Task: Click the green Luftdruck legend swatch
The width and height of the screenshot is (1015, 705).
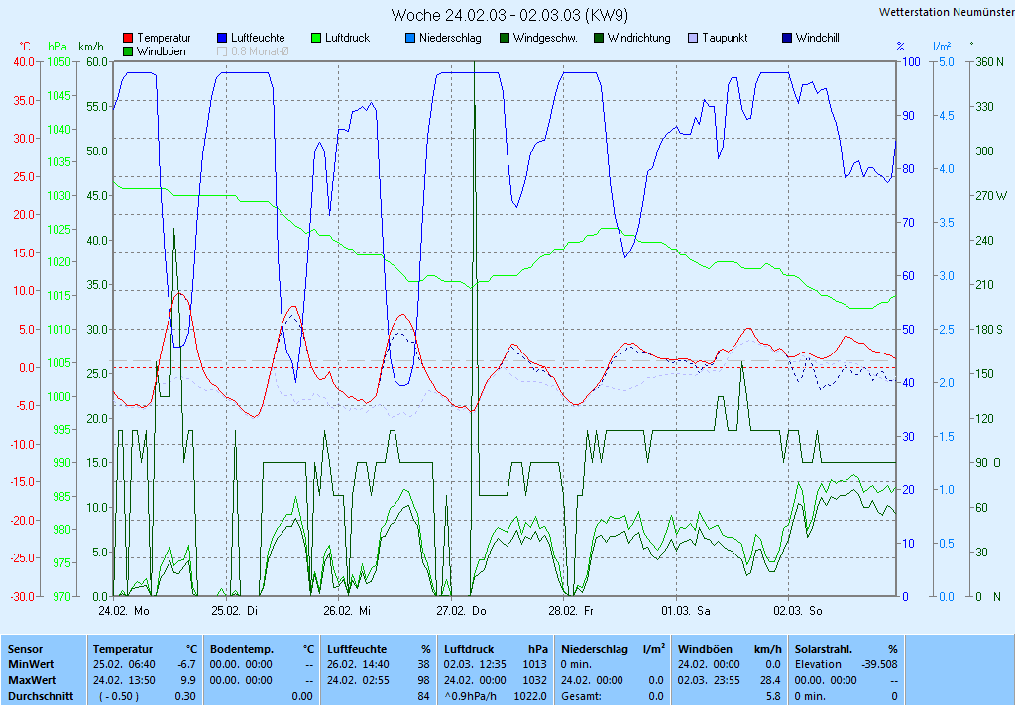Action: (x=316, y=38)
